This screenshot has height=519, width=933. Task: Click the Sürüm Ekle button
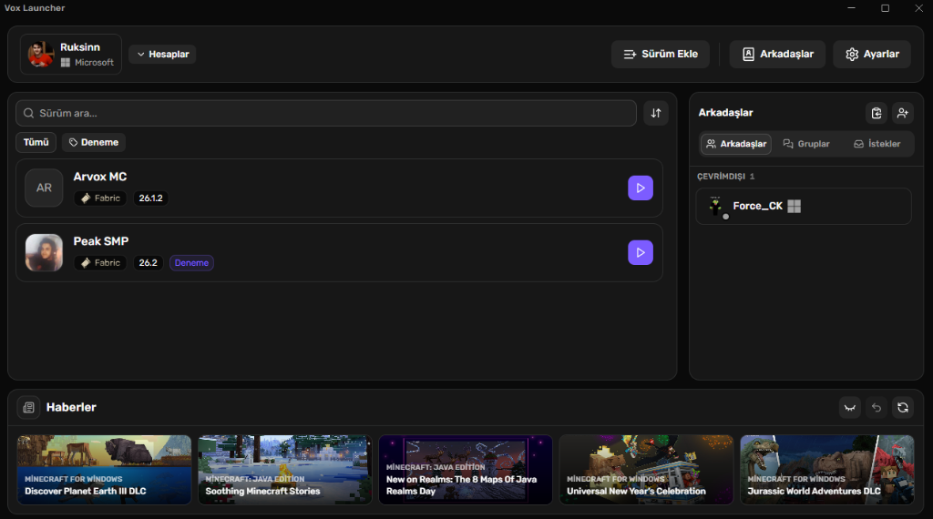(661, 54)
